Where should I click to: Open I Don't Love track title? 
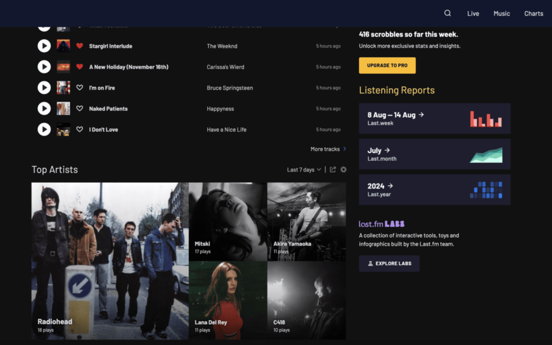(103, 129)
